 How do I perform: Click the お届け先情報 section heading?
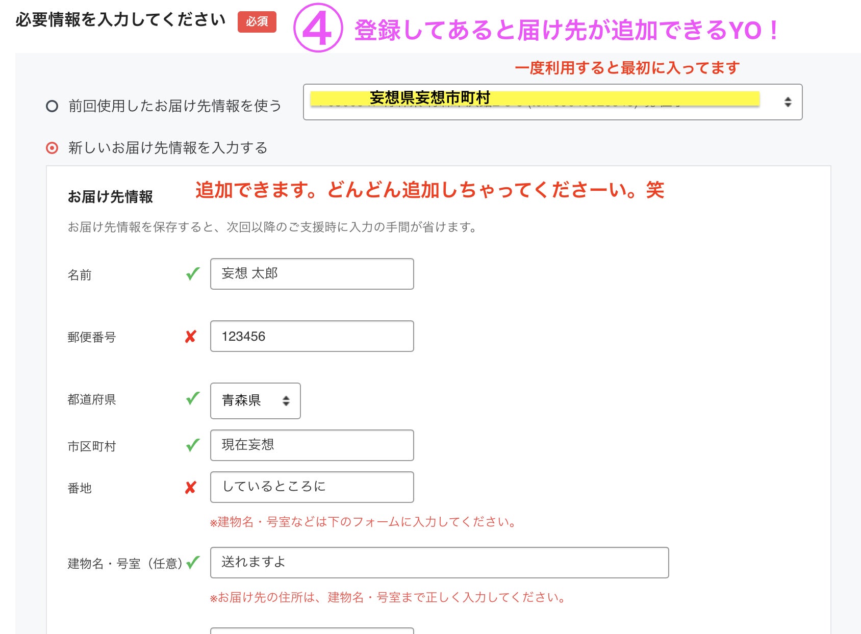[x=110, y=197]
